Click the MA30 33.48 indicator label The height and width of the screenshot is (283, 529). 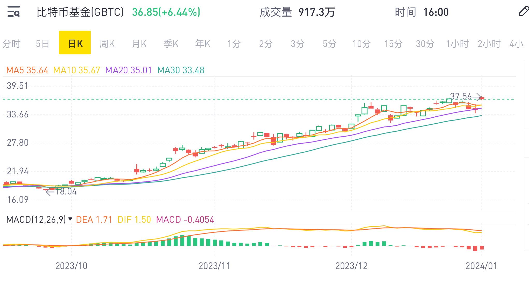[181, 70]
